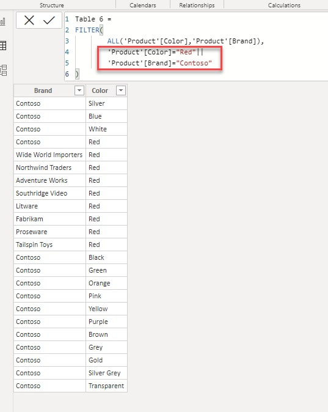
Task: Select the Silver color cell
Action: [x=106, y=103]
